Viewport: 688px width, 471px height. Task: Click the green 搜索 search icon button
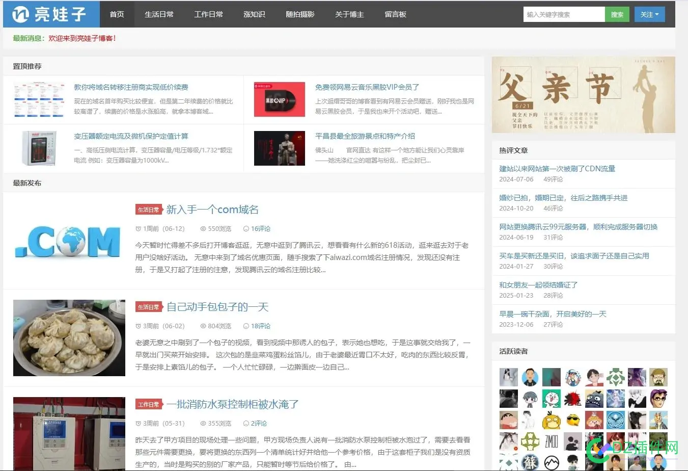pos(617,14)
